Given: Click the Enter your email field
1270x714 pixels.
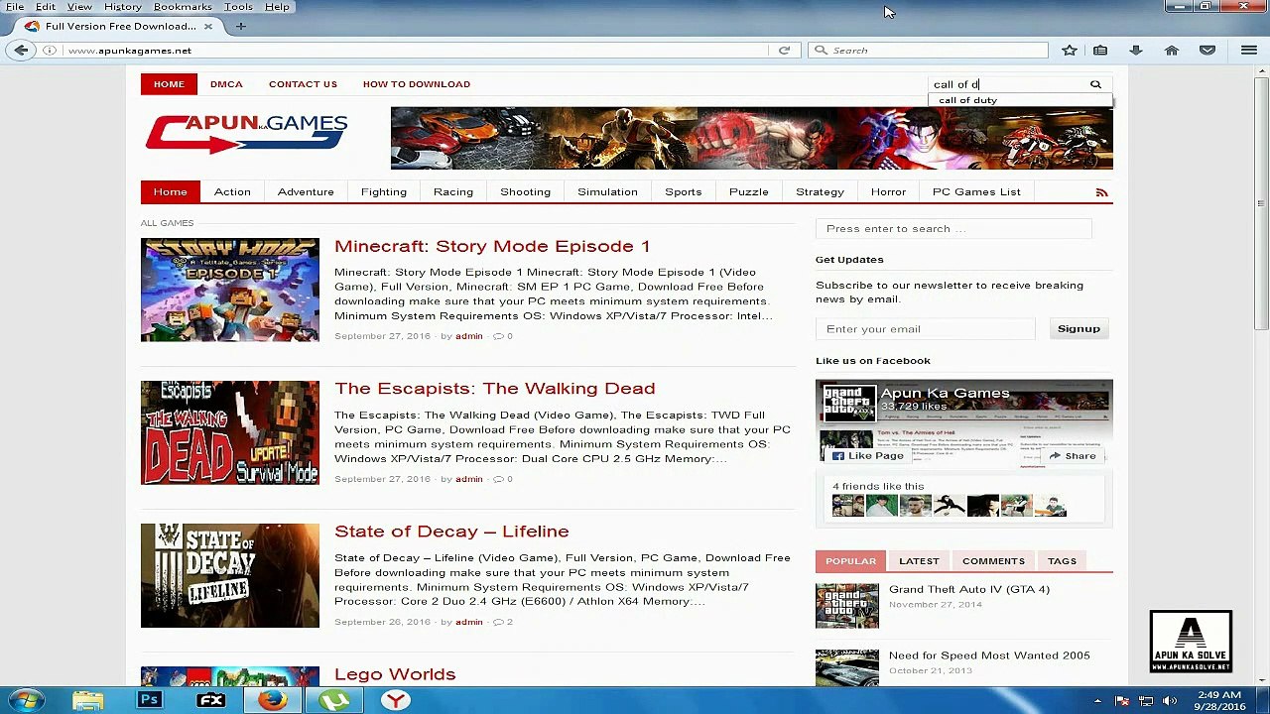Looking at the screenshot, I should click(925, 329).
